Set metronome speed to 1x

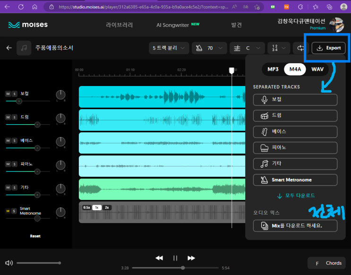click(97, 207)
